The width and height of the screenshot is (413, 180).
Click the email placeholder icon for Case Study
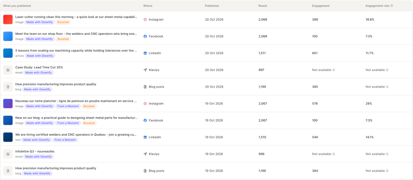click(x=8, y=70)
